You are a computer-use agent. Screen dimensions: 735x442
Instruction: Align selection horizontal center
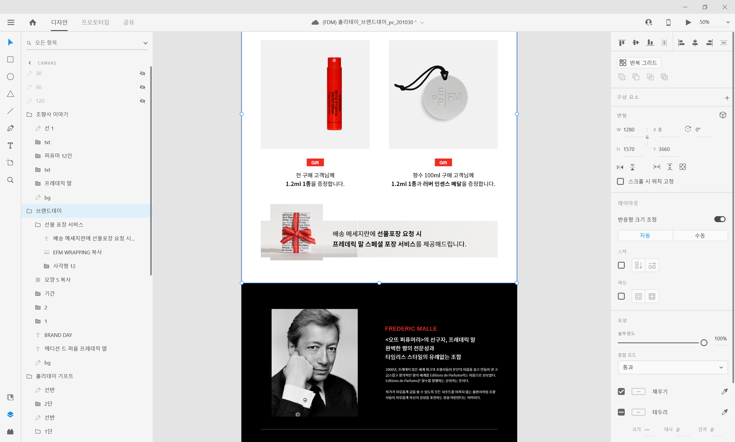695,43
